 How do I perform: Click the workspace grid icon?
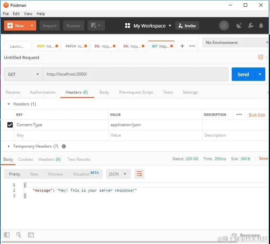tap(128, 26)
